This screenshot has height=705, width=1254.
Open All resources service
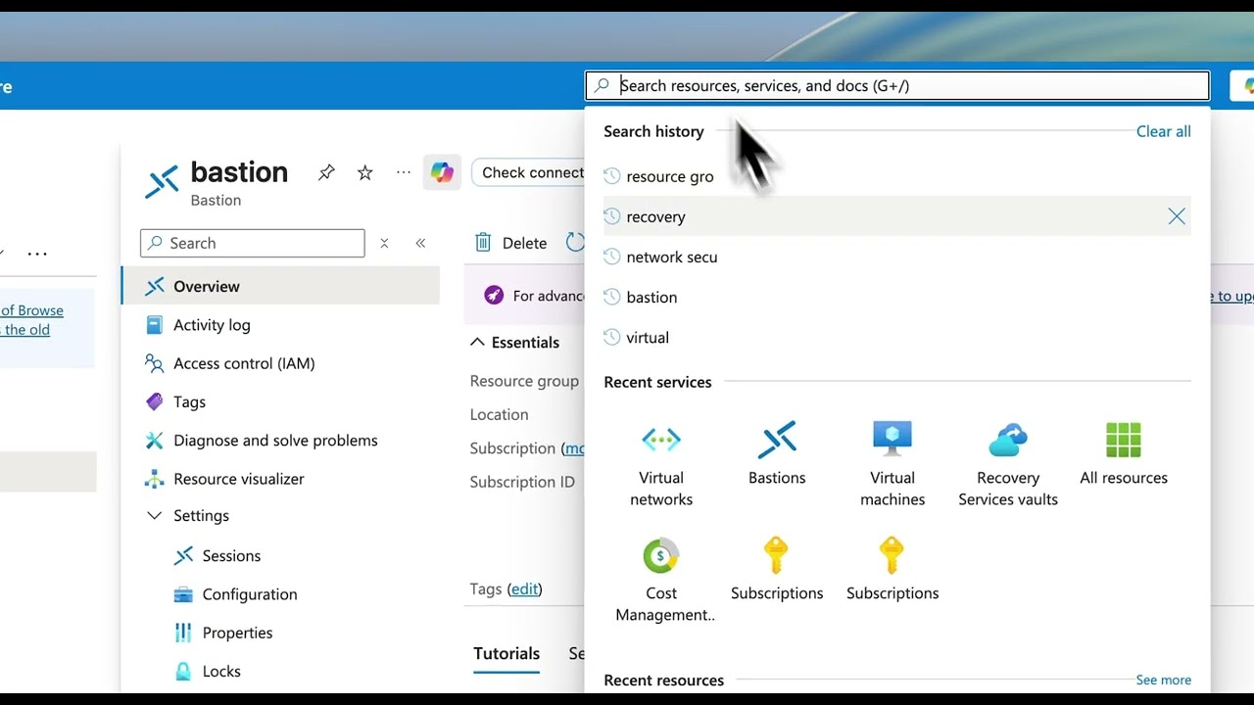1124,454
